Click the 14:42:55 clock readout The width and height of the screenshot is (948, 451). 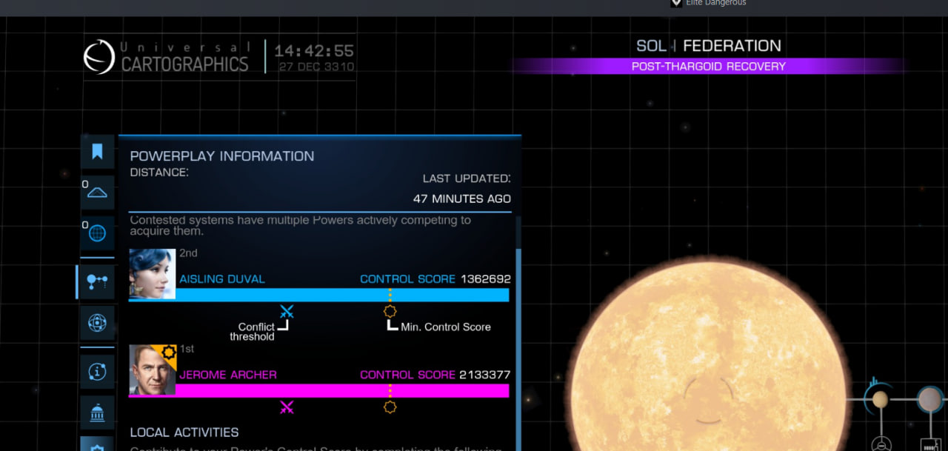pos(314,51)
